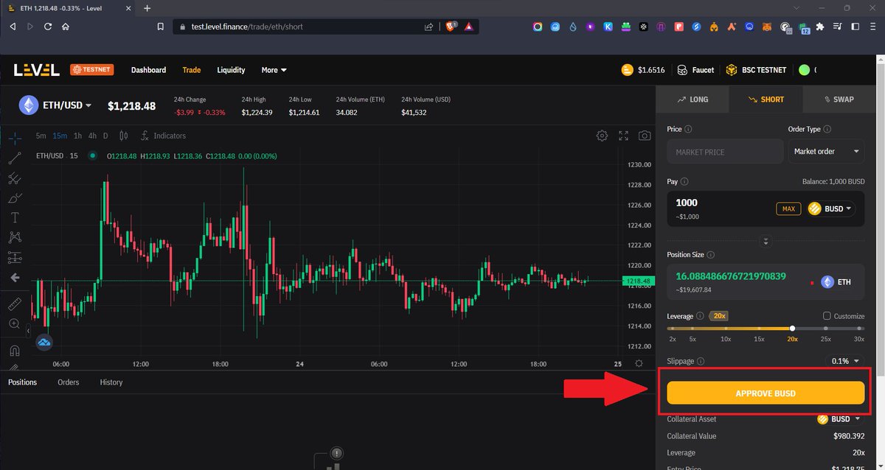
Task: Click MAX to use full BUSD balance
Action: tap(788, 208)
